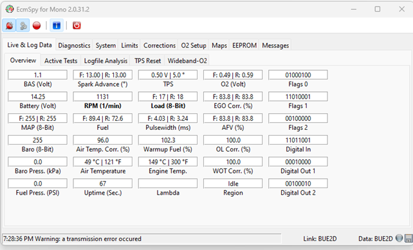Click the WOT Corr. (%) value field
The height and width of the screenshot is (250, 413).
[x=233, y=162]
